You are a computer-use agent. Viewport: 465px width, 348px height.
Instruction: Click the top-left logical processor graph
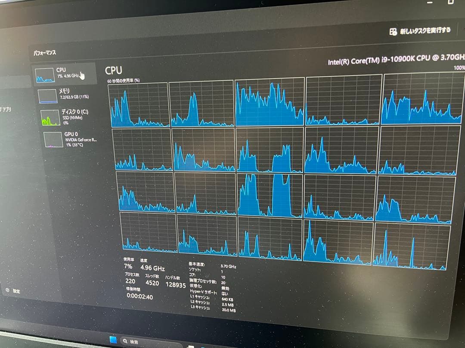click(x=139, y=104)
